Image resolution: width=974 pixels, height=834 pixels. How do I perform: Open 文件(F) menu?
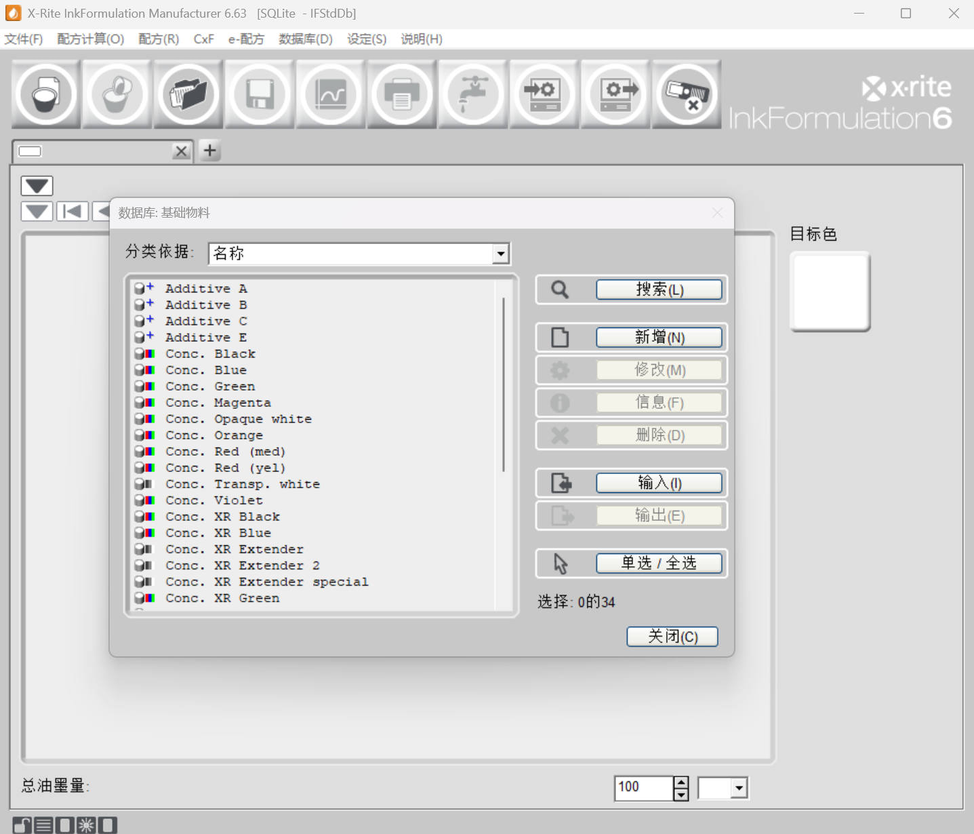[x=24, y=39]
